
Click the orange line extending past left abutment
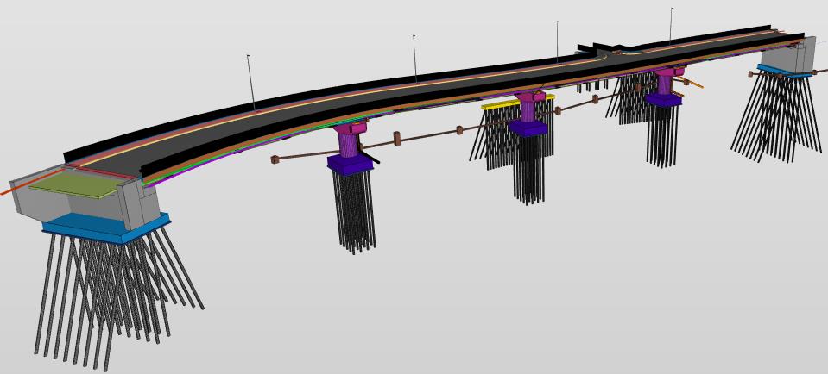(x=13, y=190)
